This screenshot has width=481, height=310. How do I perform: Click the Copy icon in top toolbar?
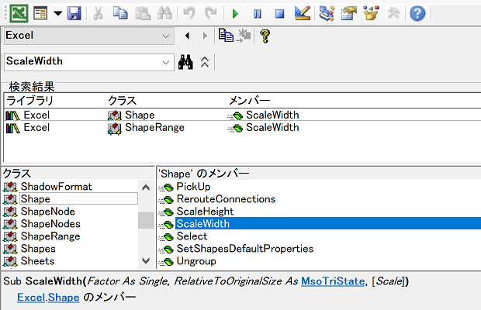click(x=120, y=13)
